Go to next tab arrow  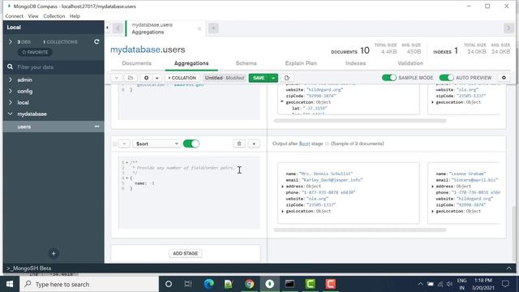[508, 28]
